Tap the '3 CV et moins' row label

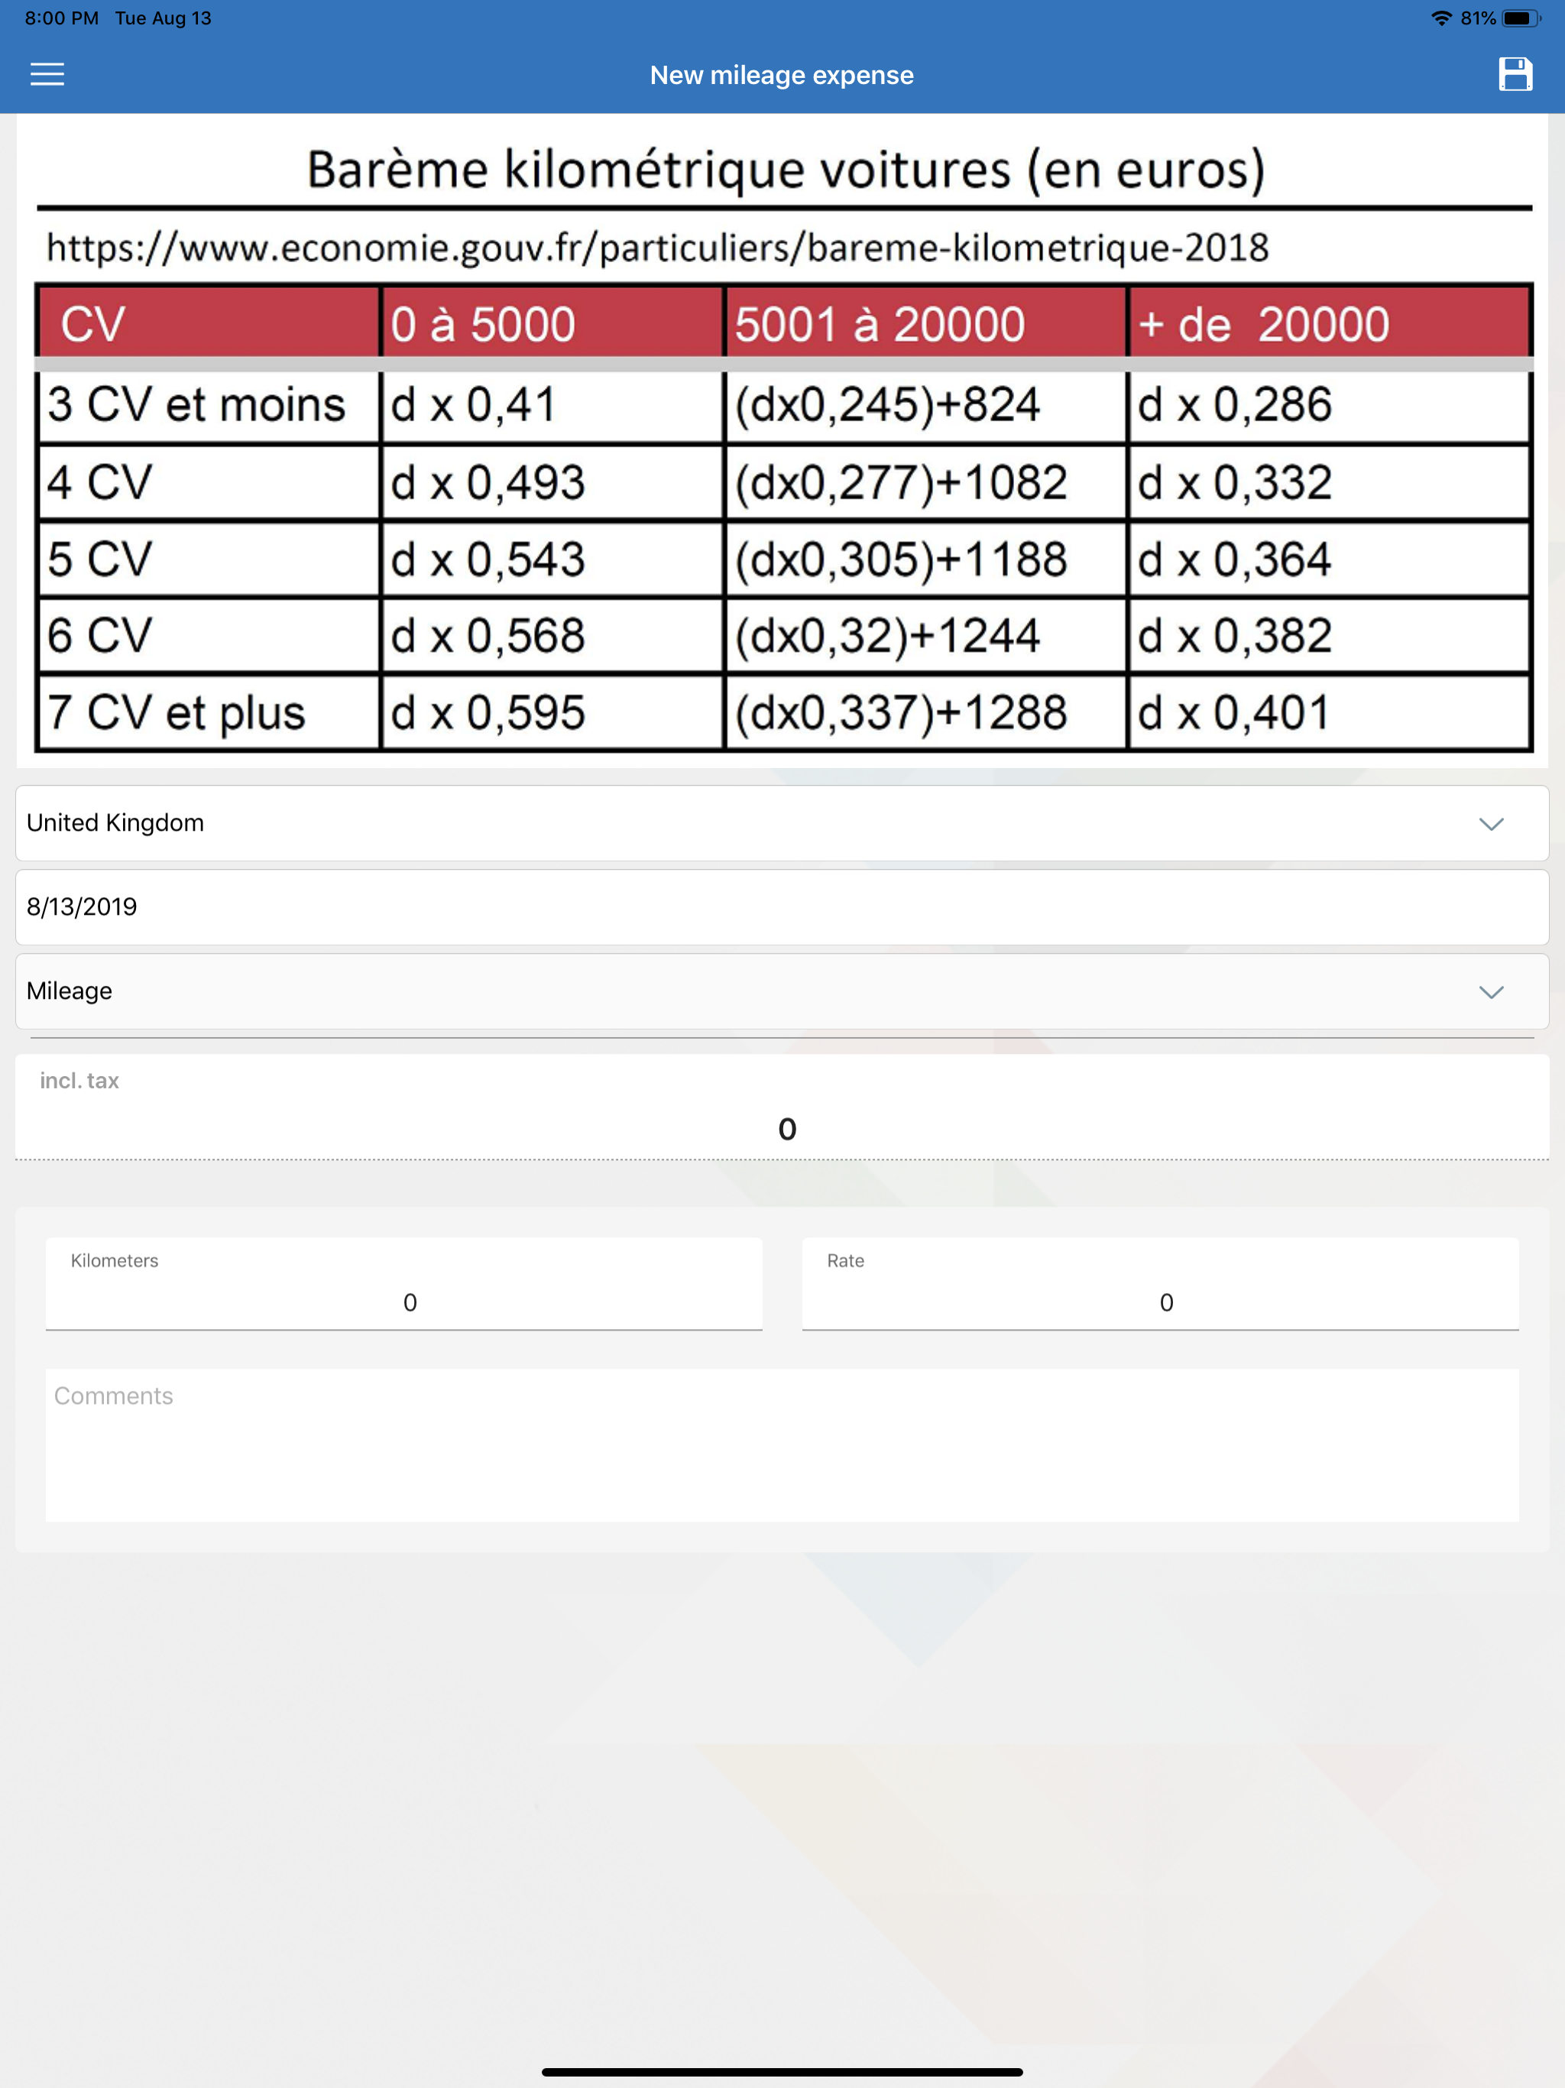(209, 406)
